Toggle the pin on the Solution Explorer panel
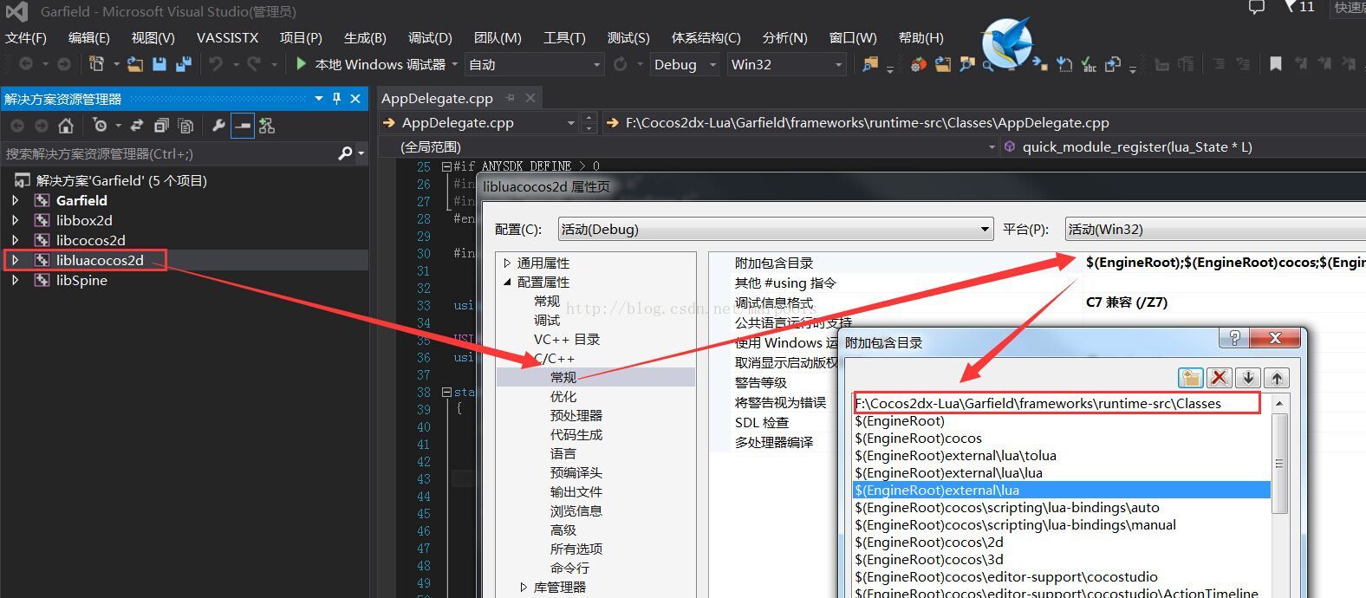Screen dimensions: 1366x598 click(336, 99)
